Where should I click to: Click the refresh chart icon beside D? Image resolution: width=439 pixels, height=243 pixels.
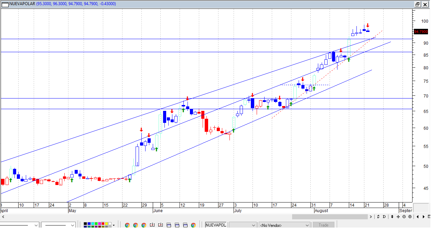[x=378, y=217]
